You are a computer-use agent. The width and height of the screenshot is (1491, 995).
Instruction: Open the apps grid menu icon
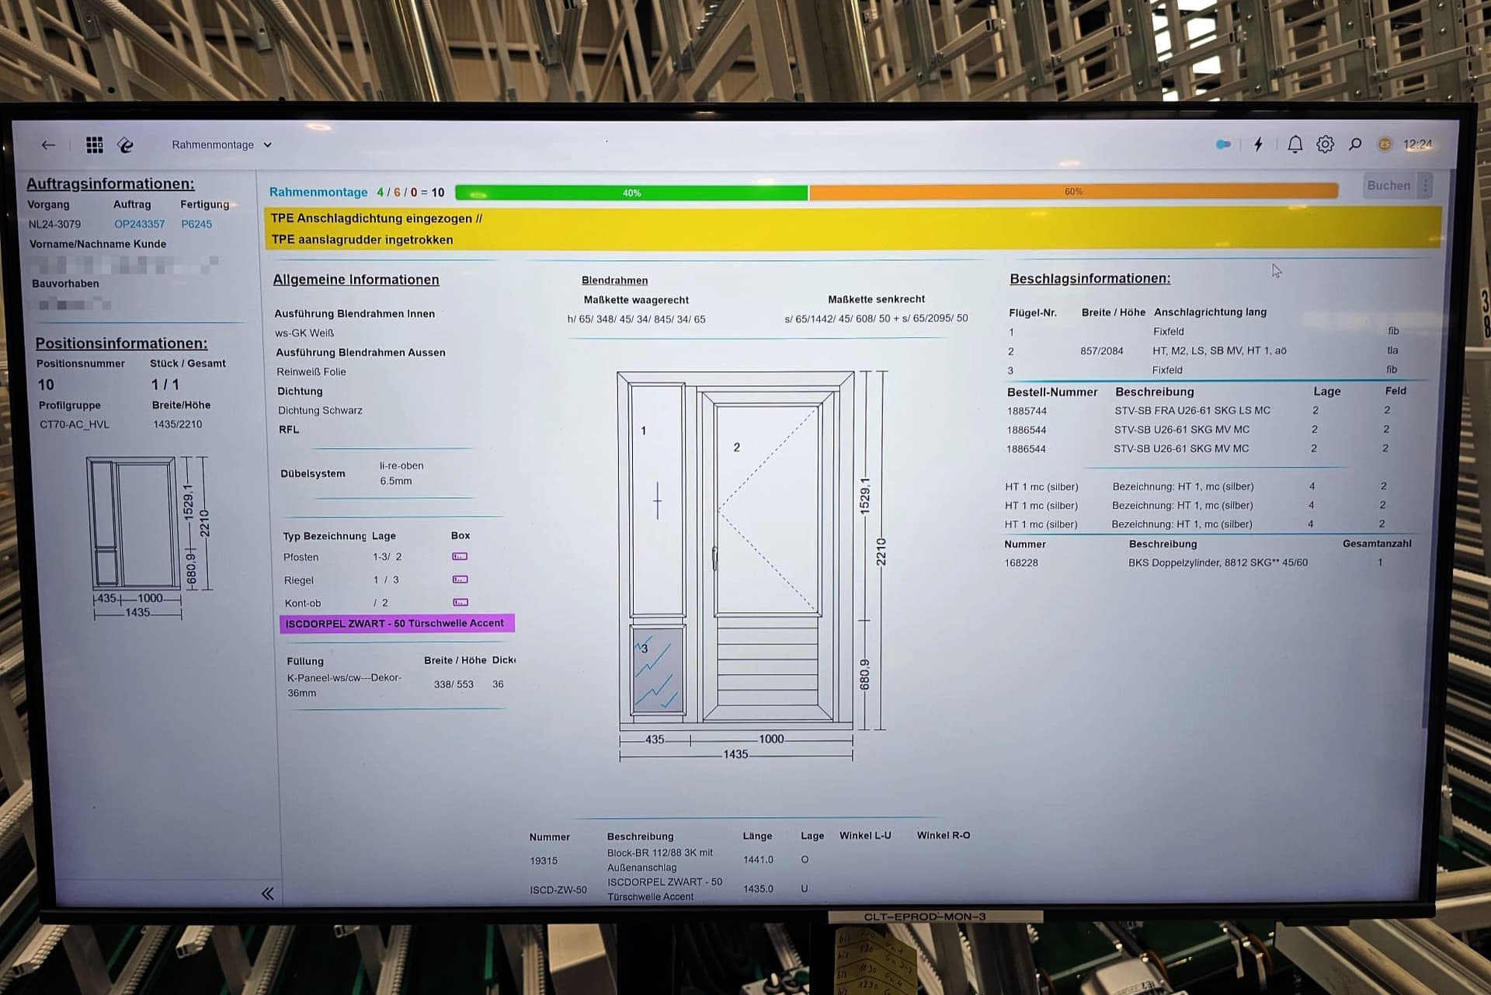pos(95,145)
